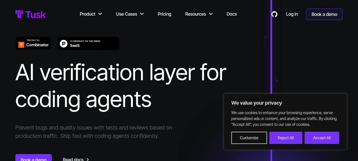The height and width of the screenshot is (161, 358).
Task: Click the #1 Product of the Week SaaS badge
Action: [88, 44]
